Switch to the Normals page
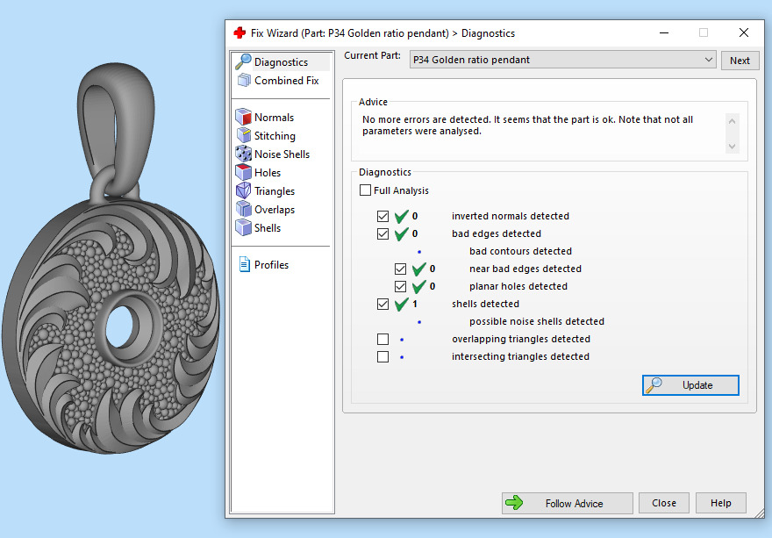This screenshot has width=772, height=538. (x=274, y=118)
